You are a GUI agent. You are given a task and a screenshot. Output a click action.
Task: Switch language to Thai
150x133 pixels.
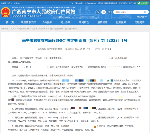[91, 3]
